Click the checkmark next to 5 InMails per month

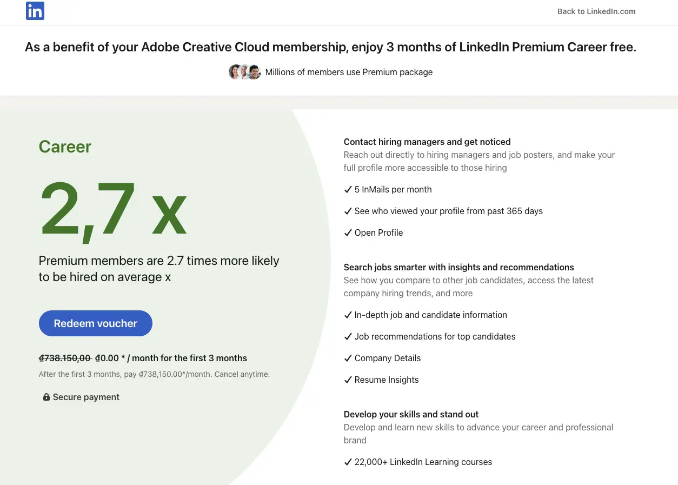tap(348, 189)
